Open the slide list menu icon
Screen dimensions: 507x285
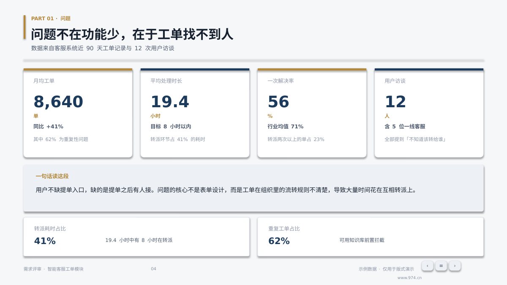click(441, 266)
